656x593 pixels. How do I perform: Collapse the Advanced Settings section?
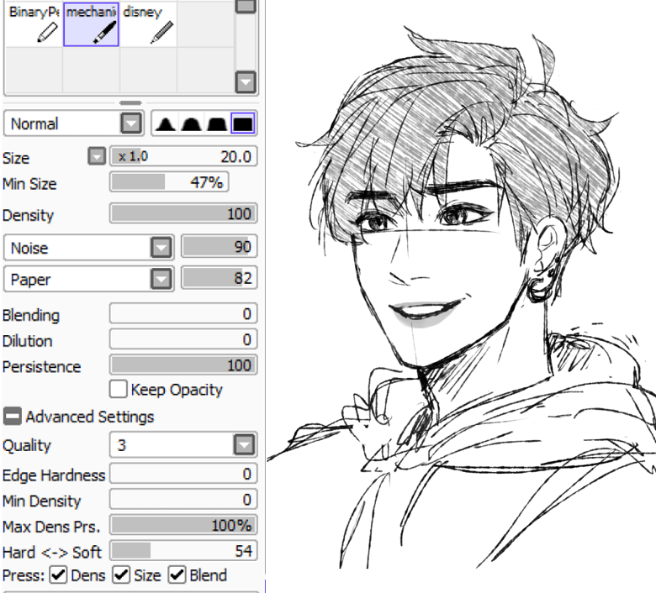click(x=12, y=417)
